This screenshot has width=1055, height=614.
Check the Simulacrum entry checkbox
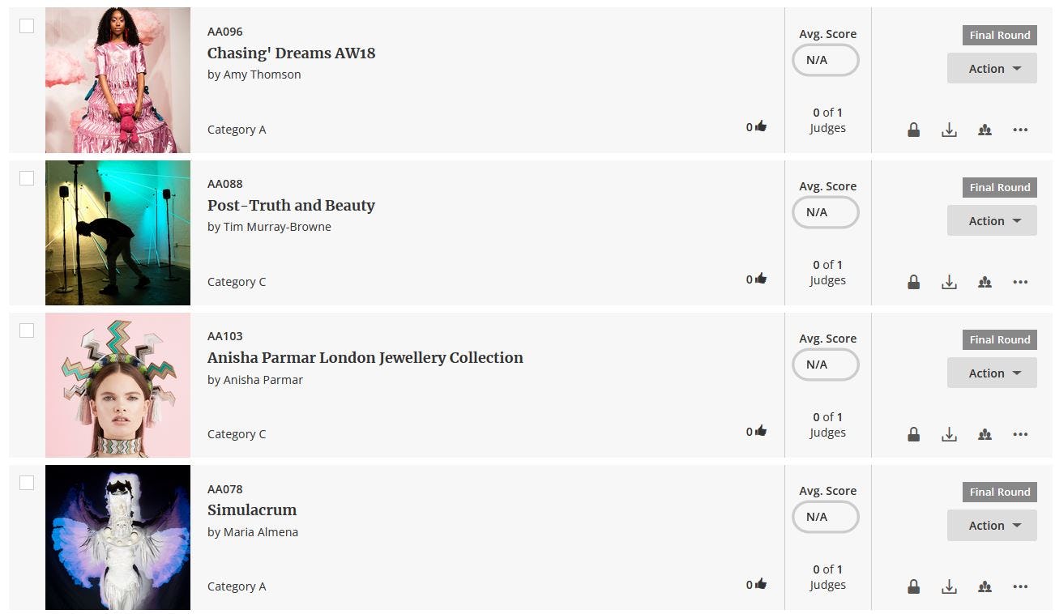(x=27, y=483)
